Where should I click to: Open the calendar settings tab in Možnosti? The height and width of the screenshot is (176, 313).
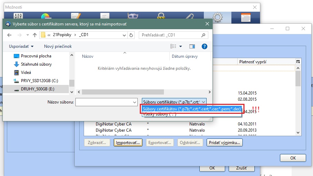pos(246,18)
